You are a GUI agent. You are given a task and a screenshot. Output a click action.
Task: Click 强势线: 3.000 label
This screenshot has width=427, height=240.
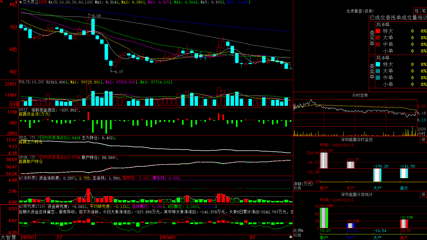click(x=136, y=178)
